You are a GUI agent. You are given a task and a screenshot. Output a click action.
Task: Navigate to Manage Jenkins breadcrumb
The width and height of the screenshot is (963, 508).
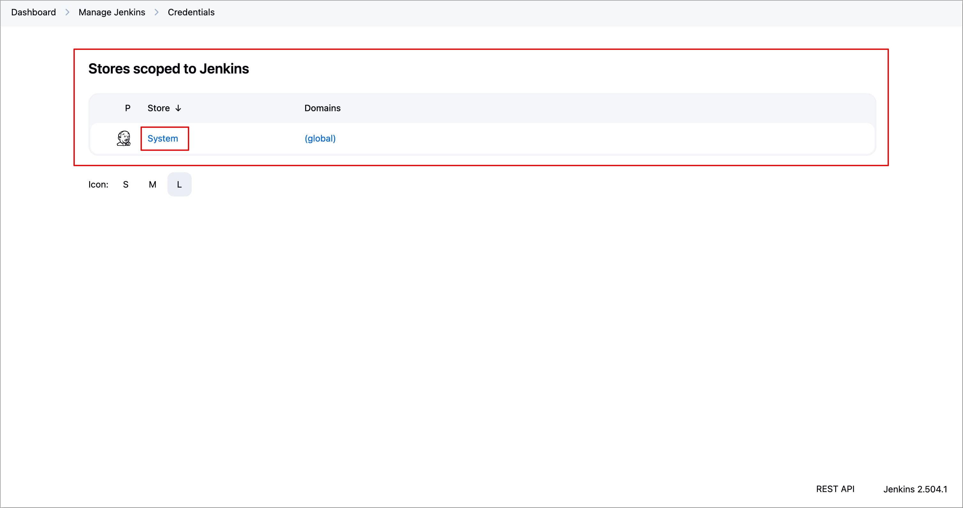pos(112,12)
